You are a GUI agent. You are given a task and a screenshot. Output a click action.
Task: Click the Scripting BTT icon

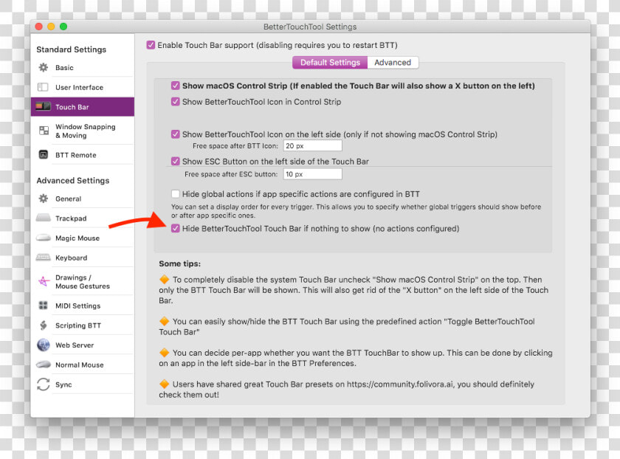click(x=44, y=325)
